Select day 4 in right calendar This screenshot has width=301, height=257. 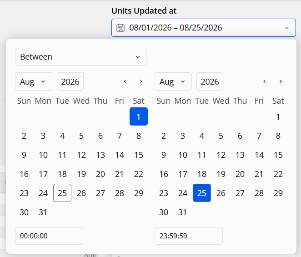[x=202, y=136]
